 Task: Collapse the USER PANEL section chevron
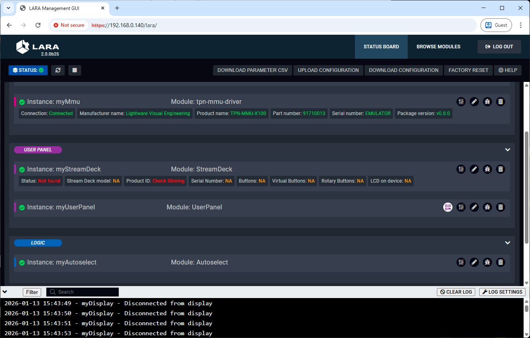(508, 150)
